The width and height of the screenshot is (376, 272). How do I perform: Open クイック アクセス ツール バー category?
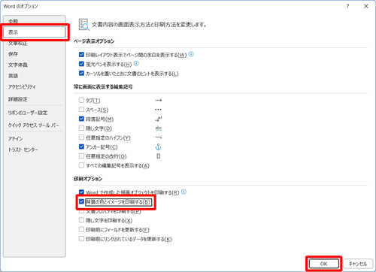point(34,125)
